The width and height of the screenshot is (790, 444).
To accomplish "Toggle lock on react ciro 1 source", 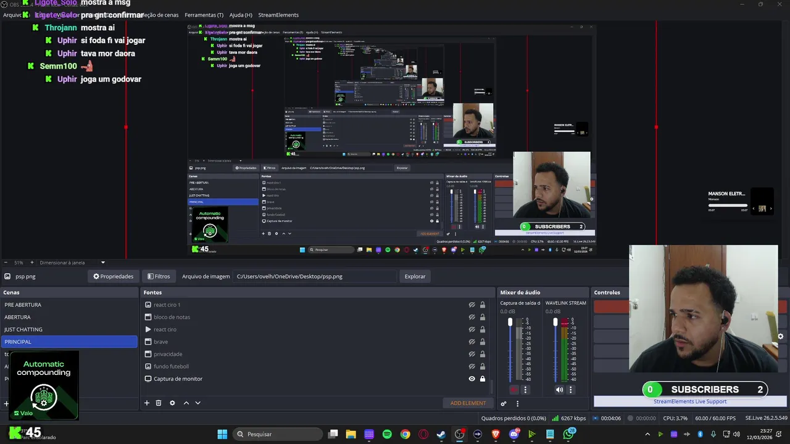I will coord(483,305).
